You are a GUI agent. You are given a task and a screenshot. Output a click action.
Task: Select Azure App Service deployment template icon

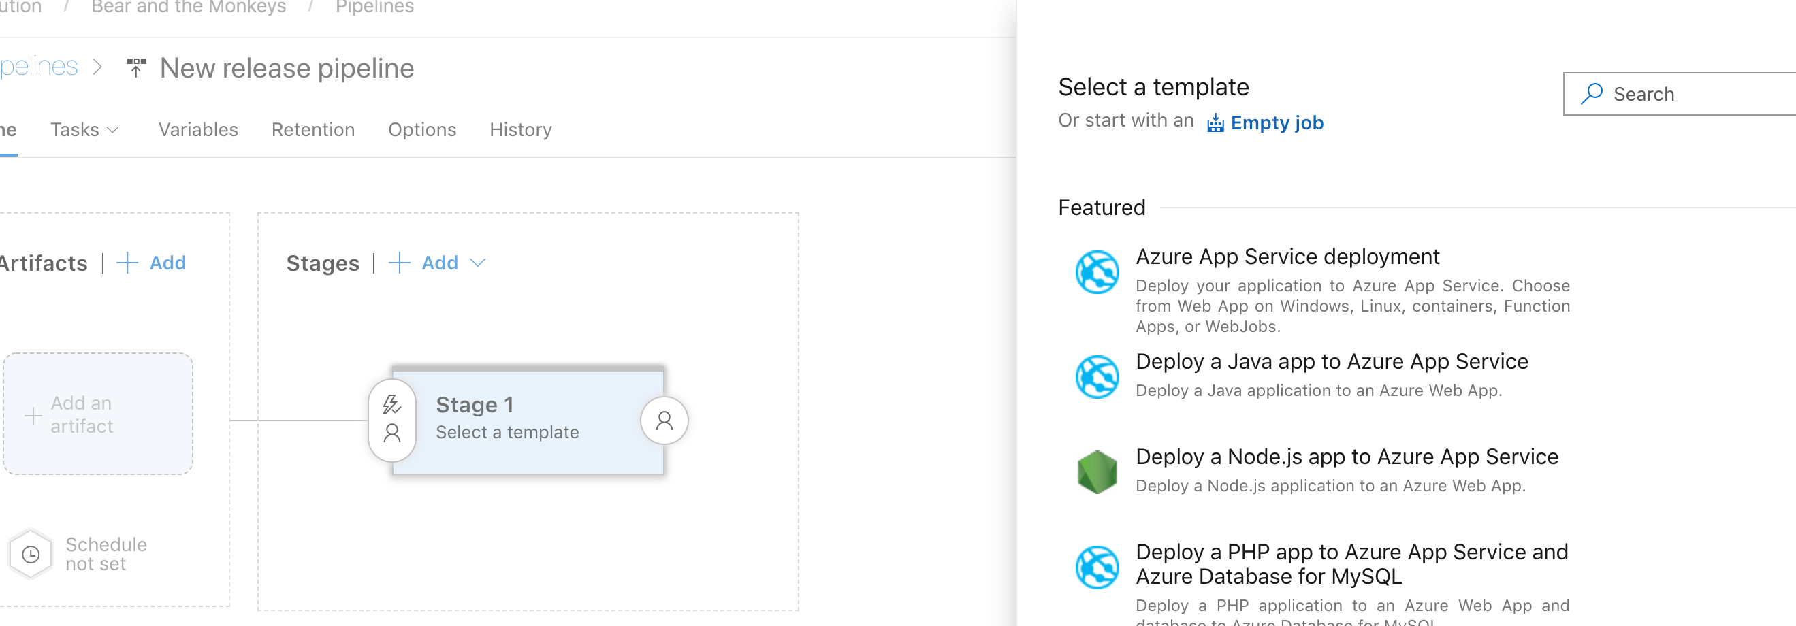(1097, 272)
